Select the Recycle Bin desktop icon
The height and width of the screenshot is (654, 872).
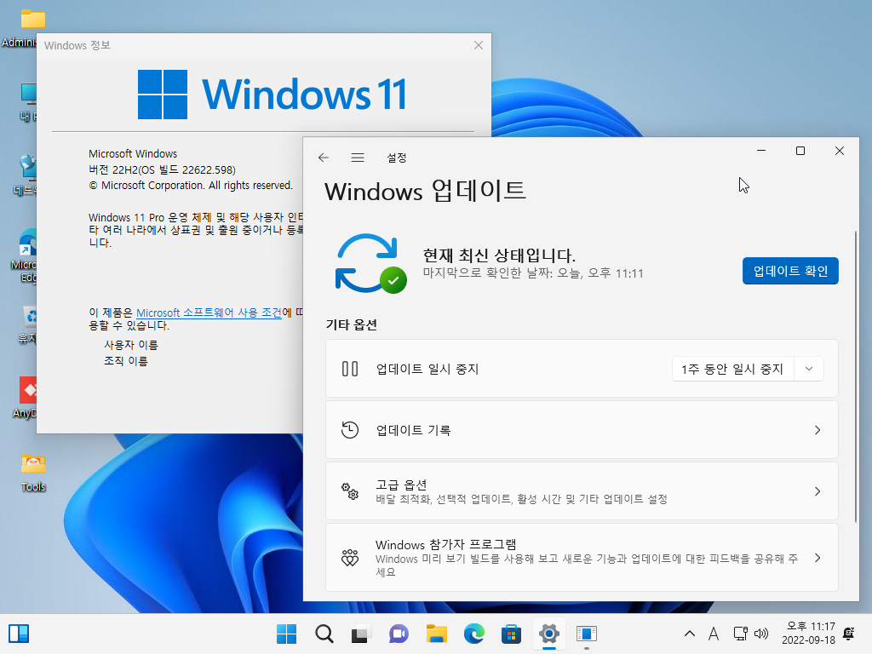point(28,324)
